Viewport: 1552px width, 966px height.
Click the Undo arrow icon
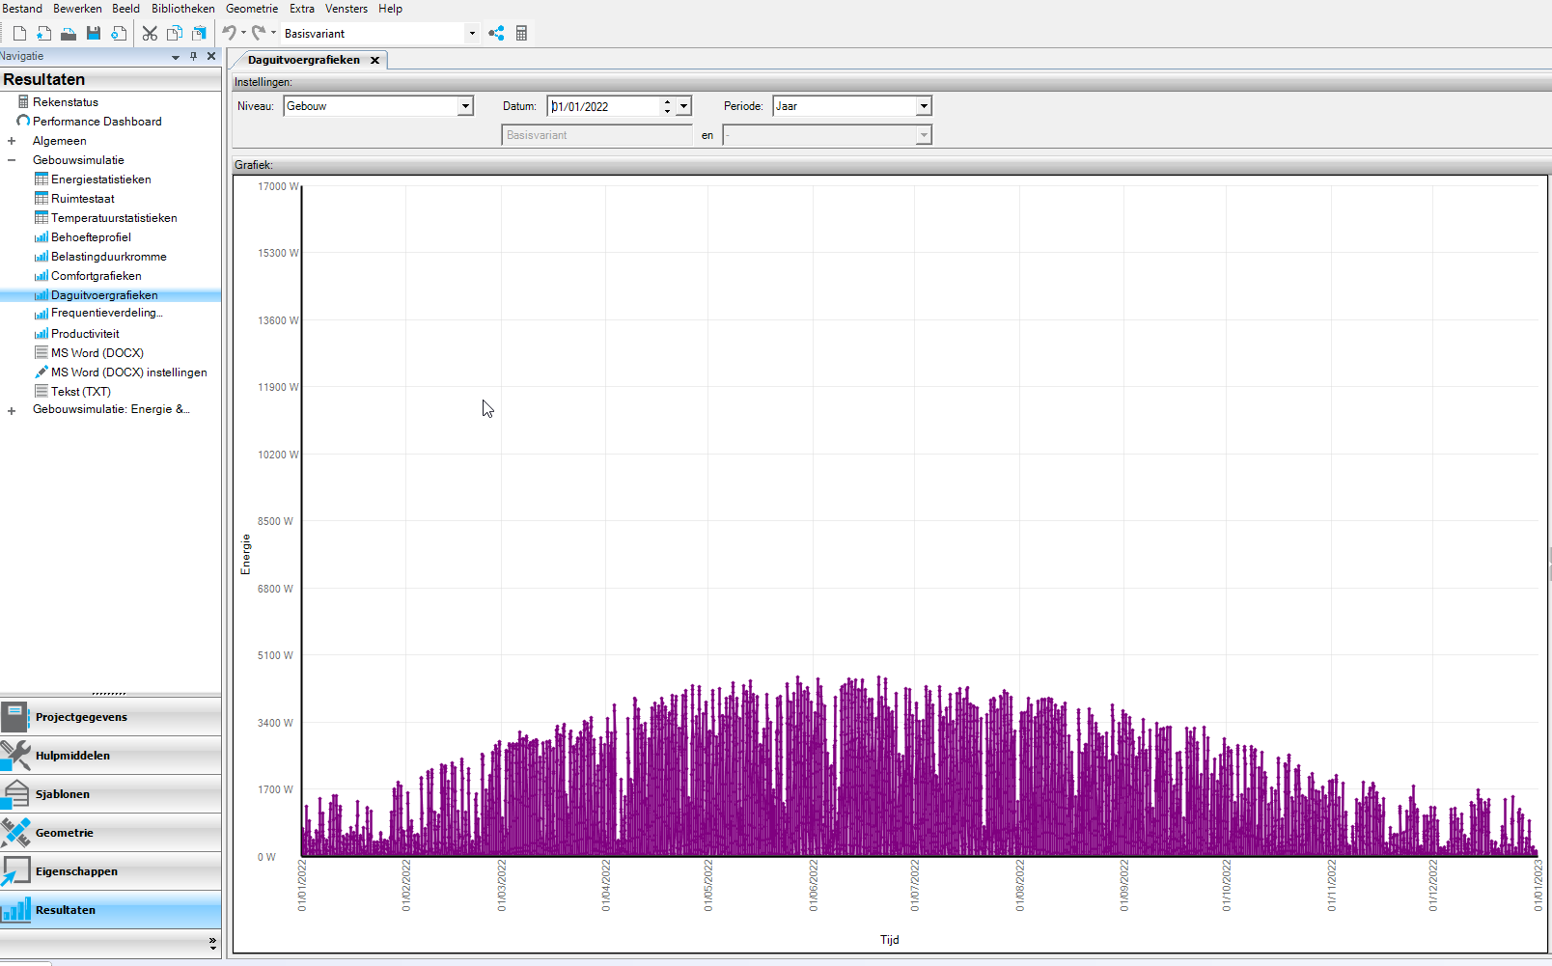229,34
